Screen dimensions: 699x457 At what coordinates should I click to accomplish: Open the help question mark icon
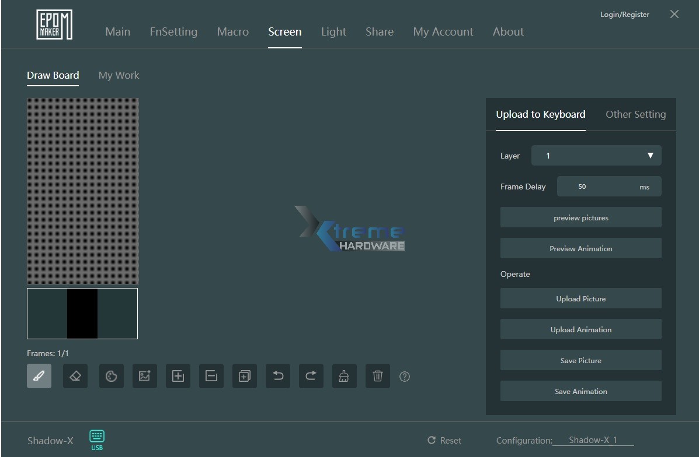pyautogui.click(x=405, y=377)
